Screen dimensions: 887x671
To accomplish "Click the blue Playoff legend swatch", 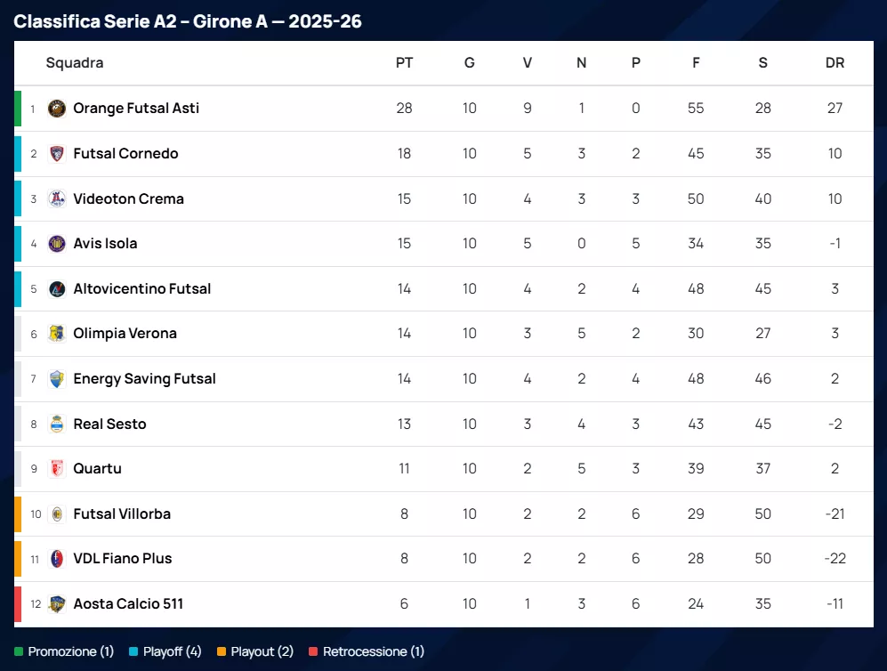I will [x=133, y=651].
